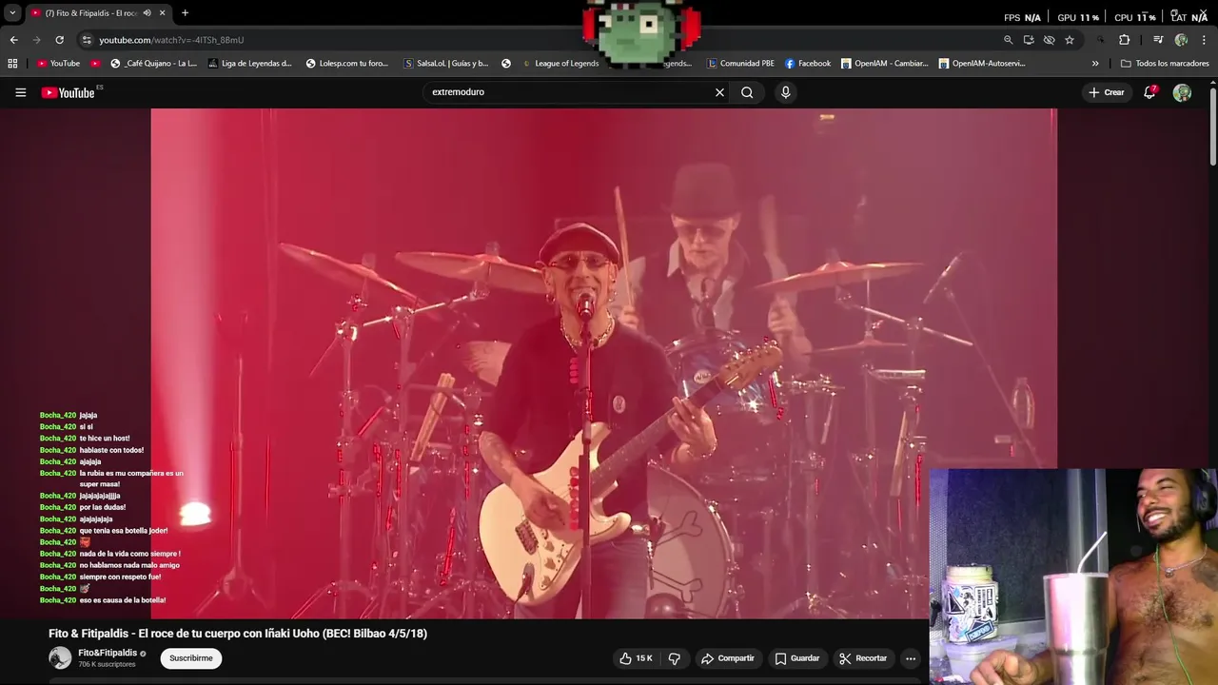Viewport: 1218px width, 685px height.
Task: Open the Chrome profile avatar
Action: (x=1181, y=40)
